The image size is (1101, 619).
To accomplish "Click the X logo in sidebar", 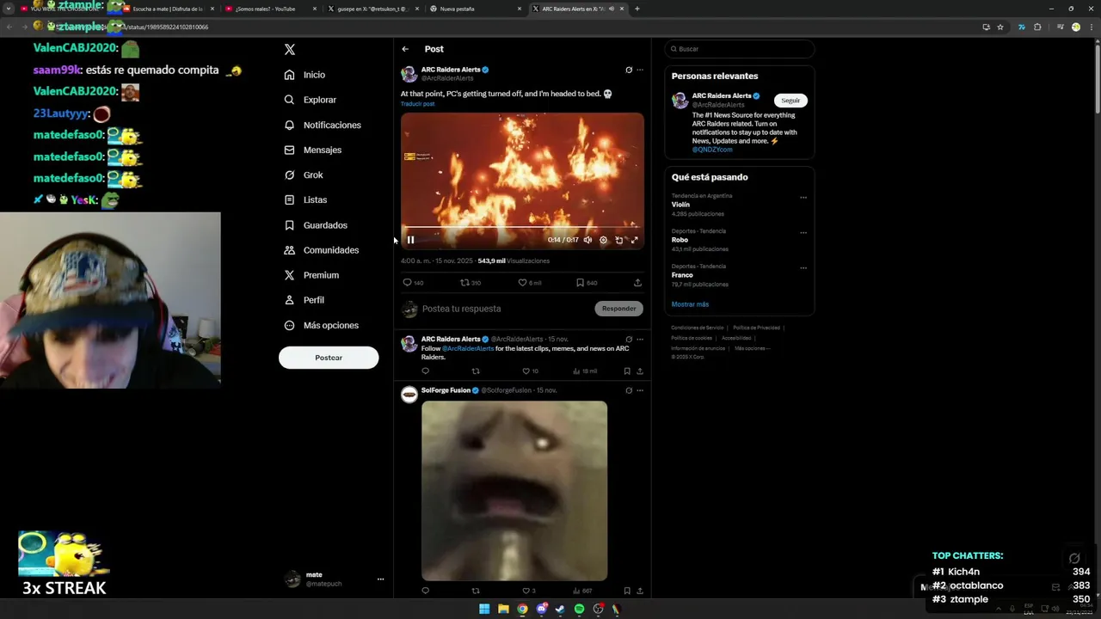I will tap(290, 49).
